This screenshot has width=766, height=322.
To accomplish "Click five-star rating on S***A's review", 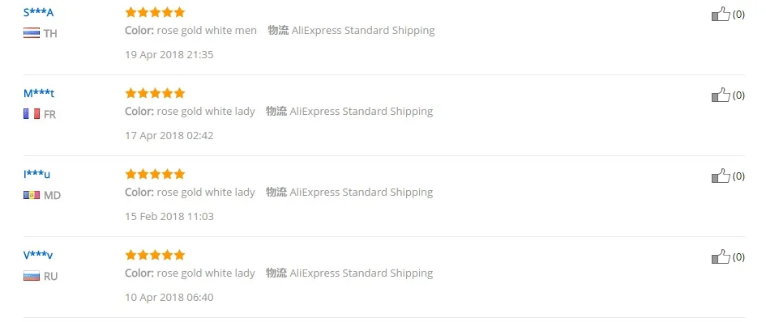I will point(155,12).
